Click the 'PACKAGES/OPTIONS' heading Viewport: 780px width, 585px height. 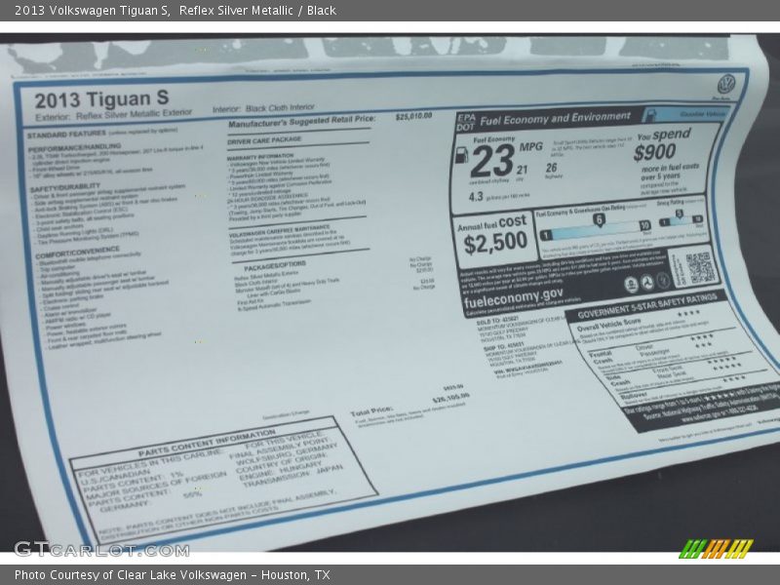coord(275,266)
